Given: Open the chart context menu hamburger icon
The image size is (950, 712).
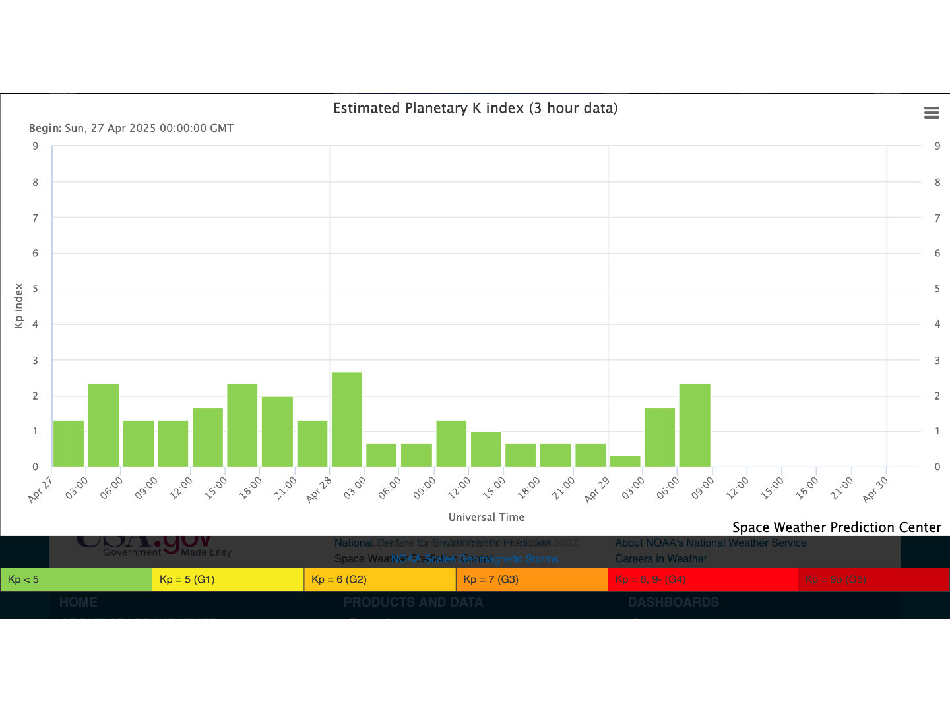Looking at the screenshot, I should [932, 113].
